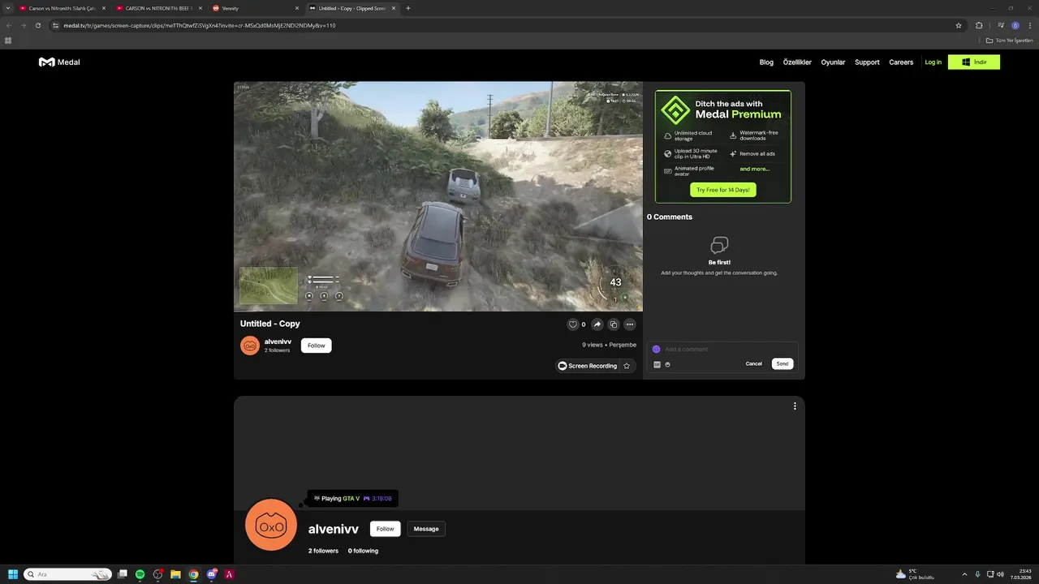The width and height of the screenshot is (1039, 584).
Task: Click the GTA V video to play
Action: (x=438, y=196)
